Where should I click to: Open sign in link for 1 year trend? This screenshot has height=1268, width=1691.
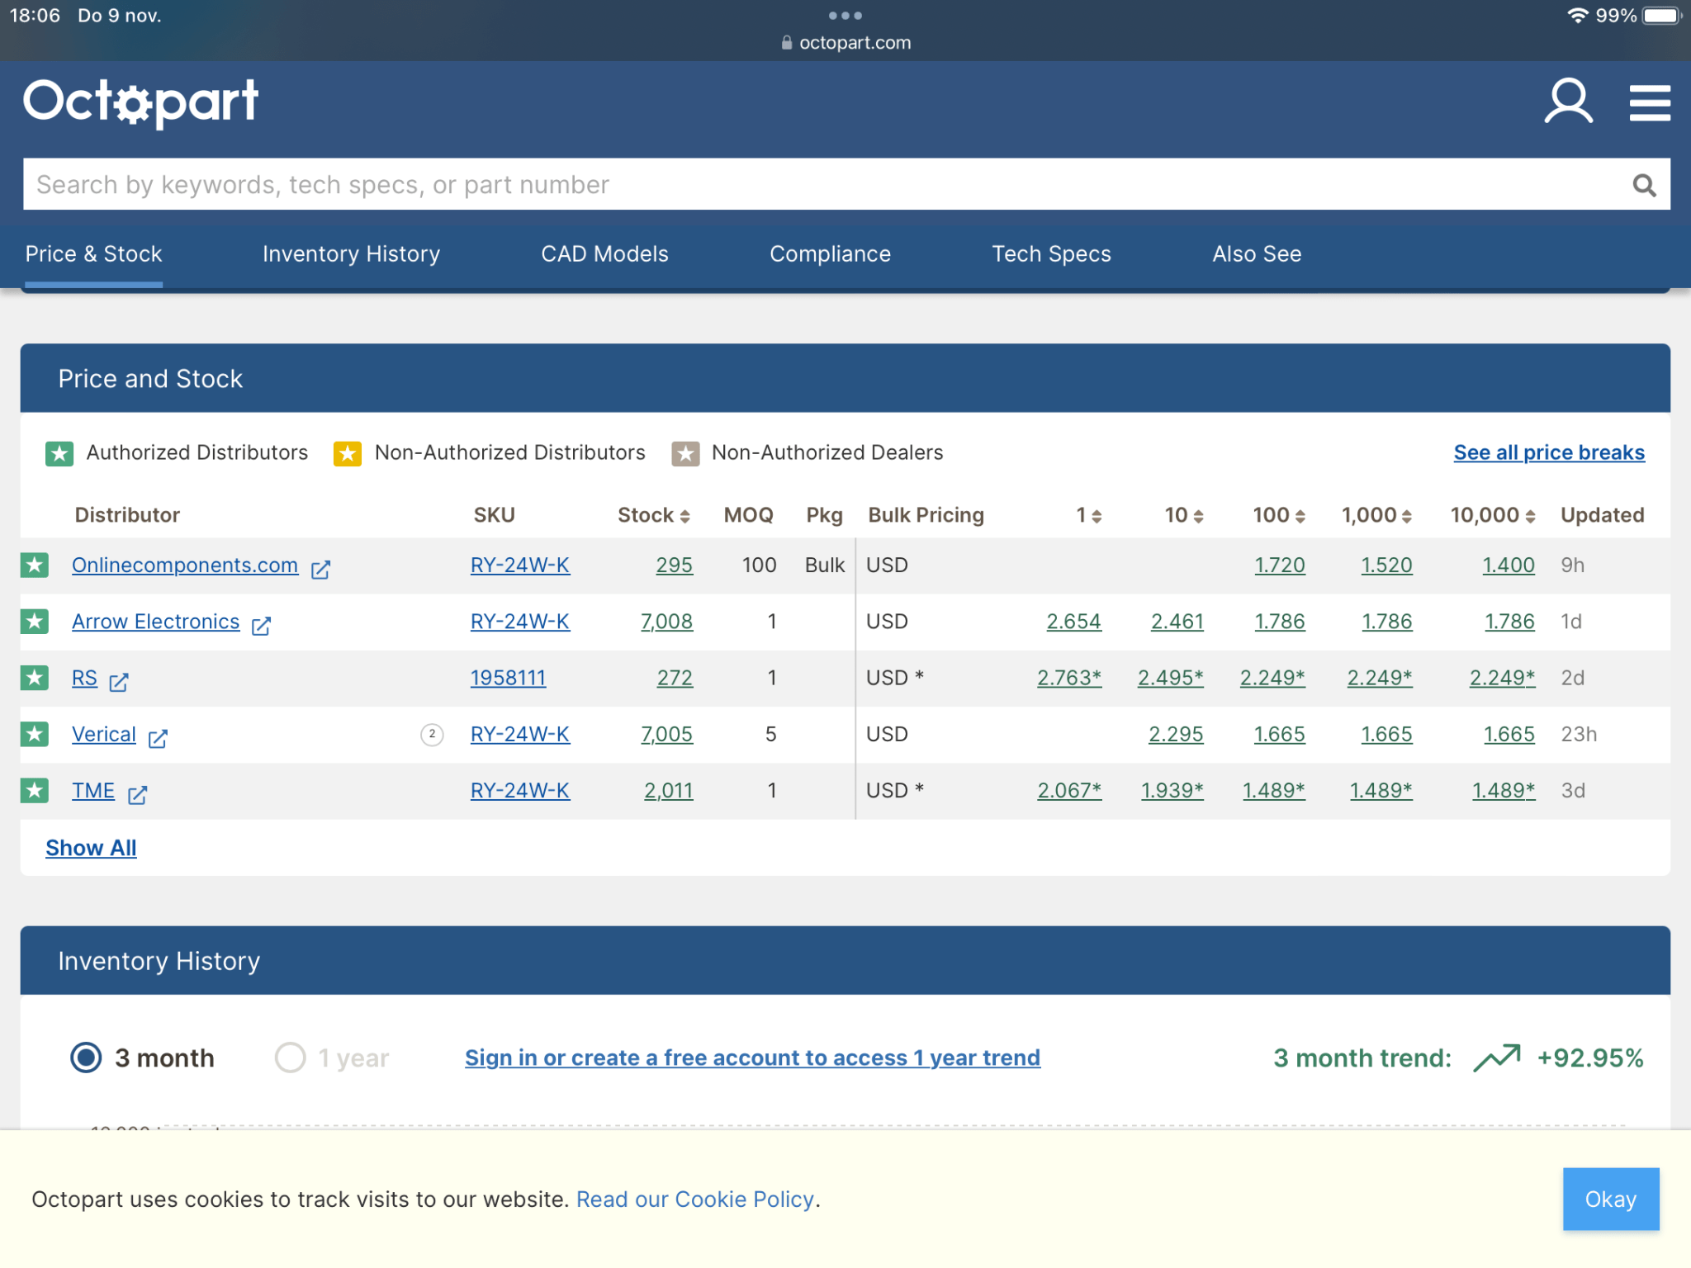752,1057
